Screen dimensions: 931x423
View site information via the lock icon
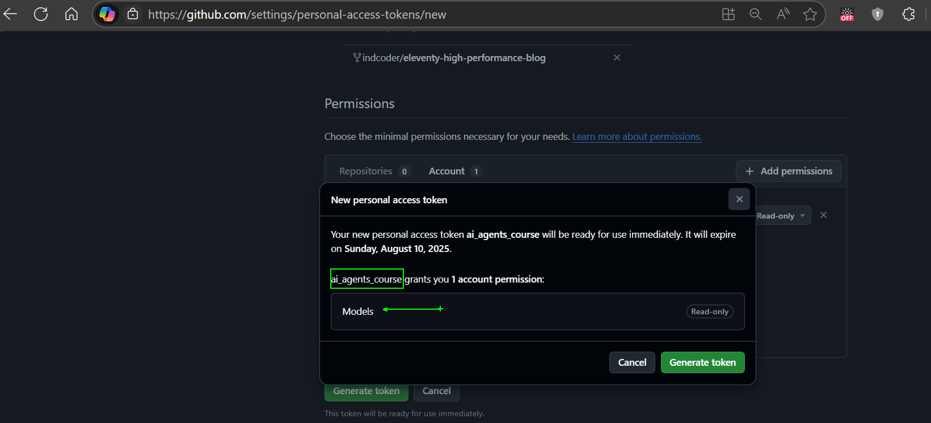tap(133, 14)
